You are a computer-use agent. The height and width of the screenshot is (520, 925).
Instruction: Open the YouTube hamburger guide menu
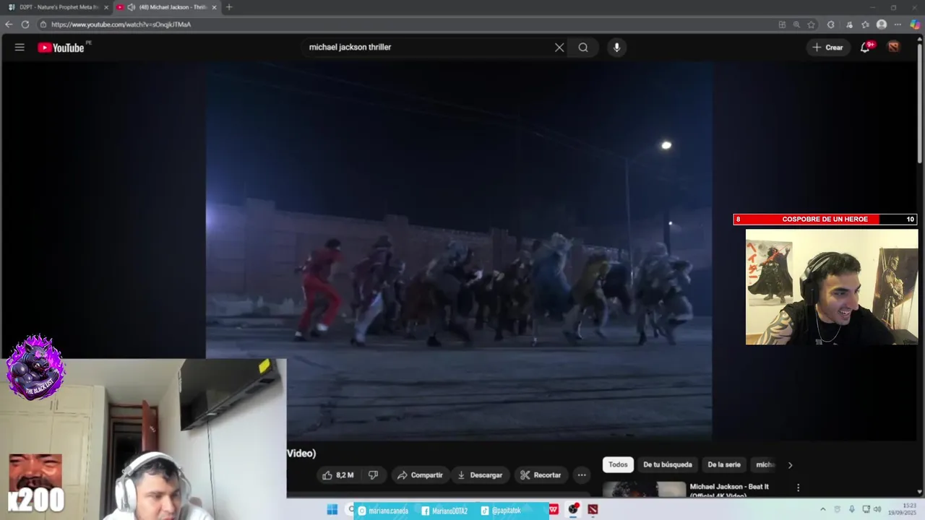pyautogui.click(x=20, y=48)
